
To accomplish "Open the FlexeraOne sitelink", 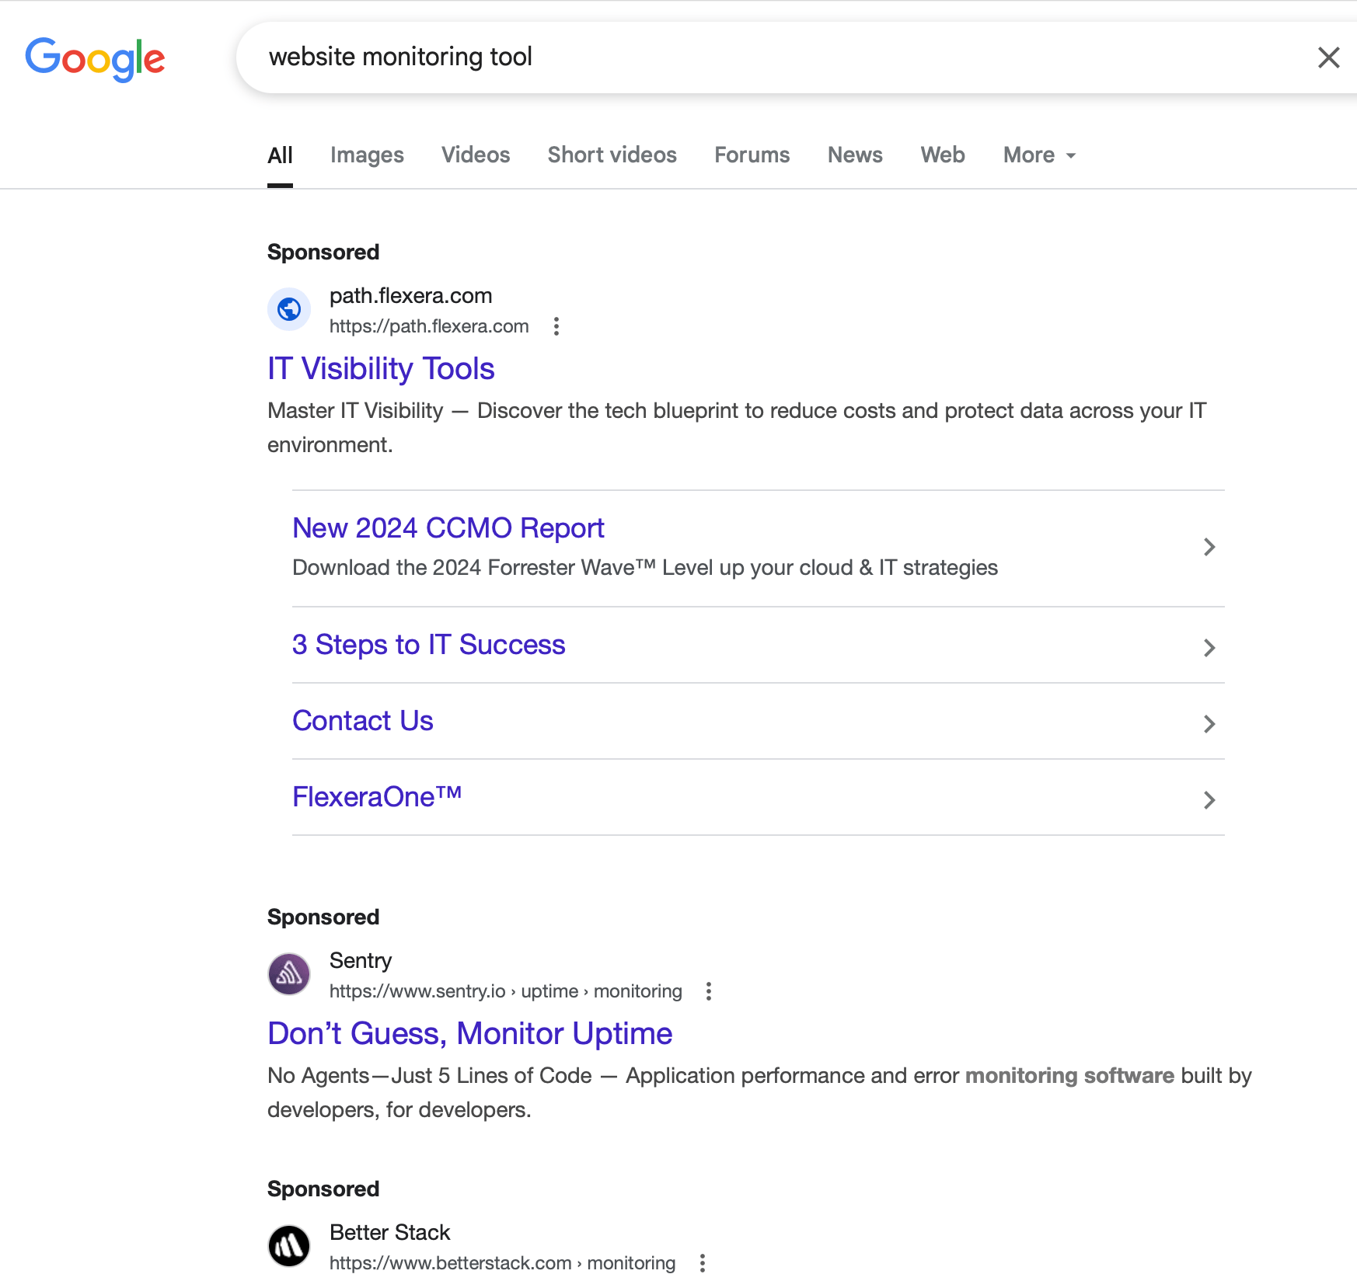I will (x=377, y=797).
